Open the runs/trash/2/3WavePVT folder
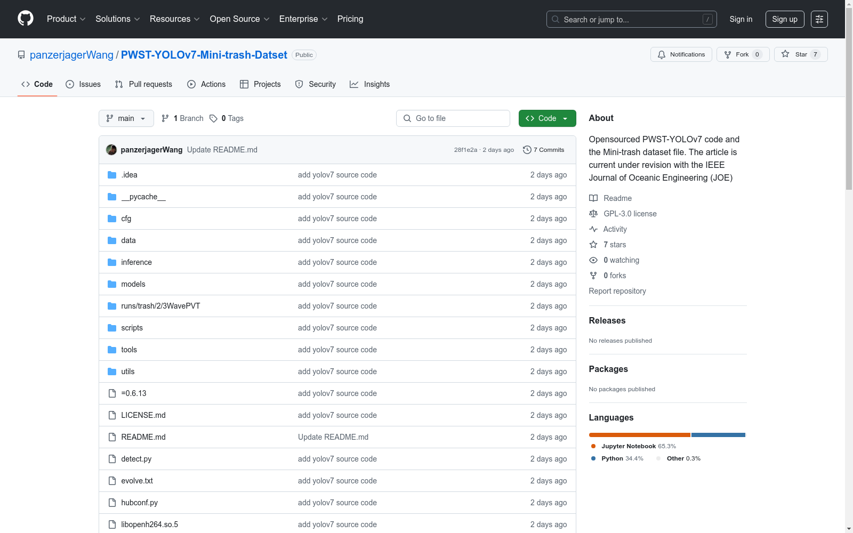 tap(160, 306)
